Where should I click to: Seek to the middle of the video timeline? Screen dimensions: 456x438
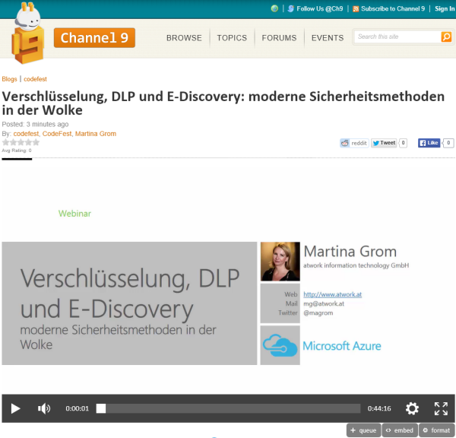(x=228, y=408)
